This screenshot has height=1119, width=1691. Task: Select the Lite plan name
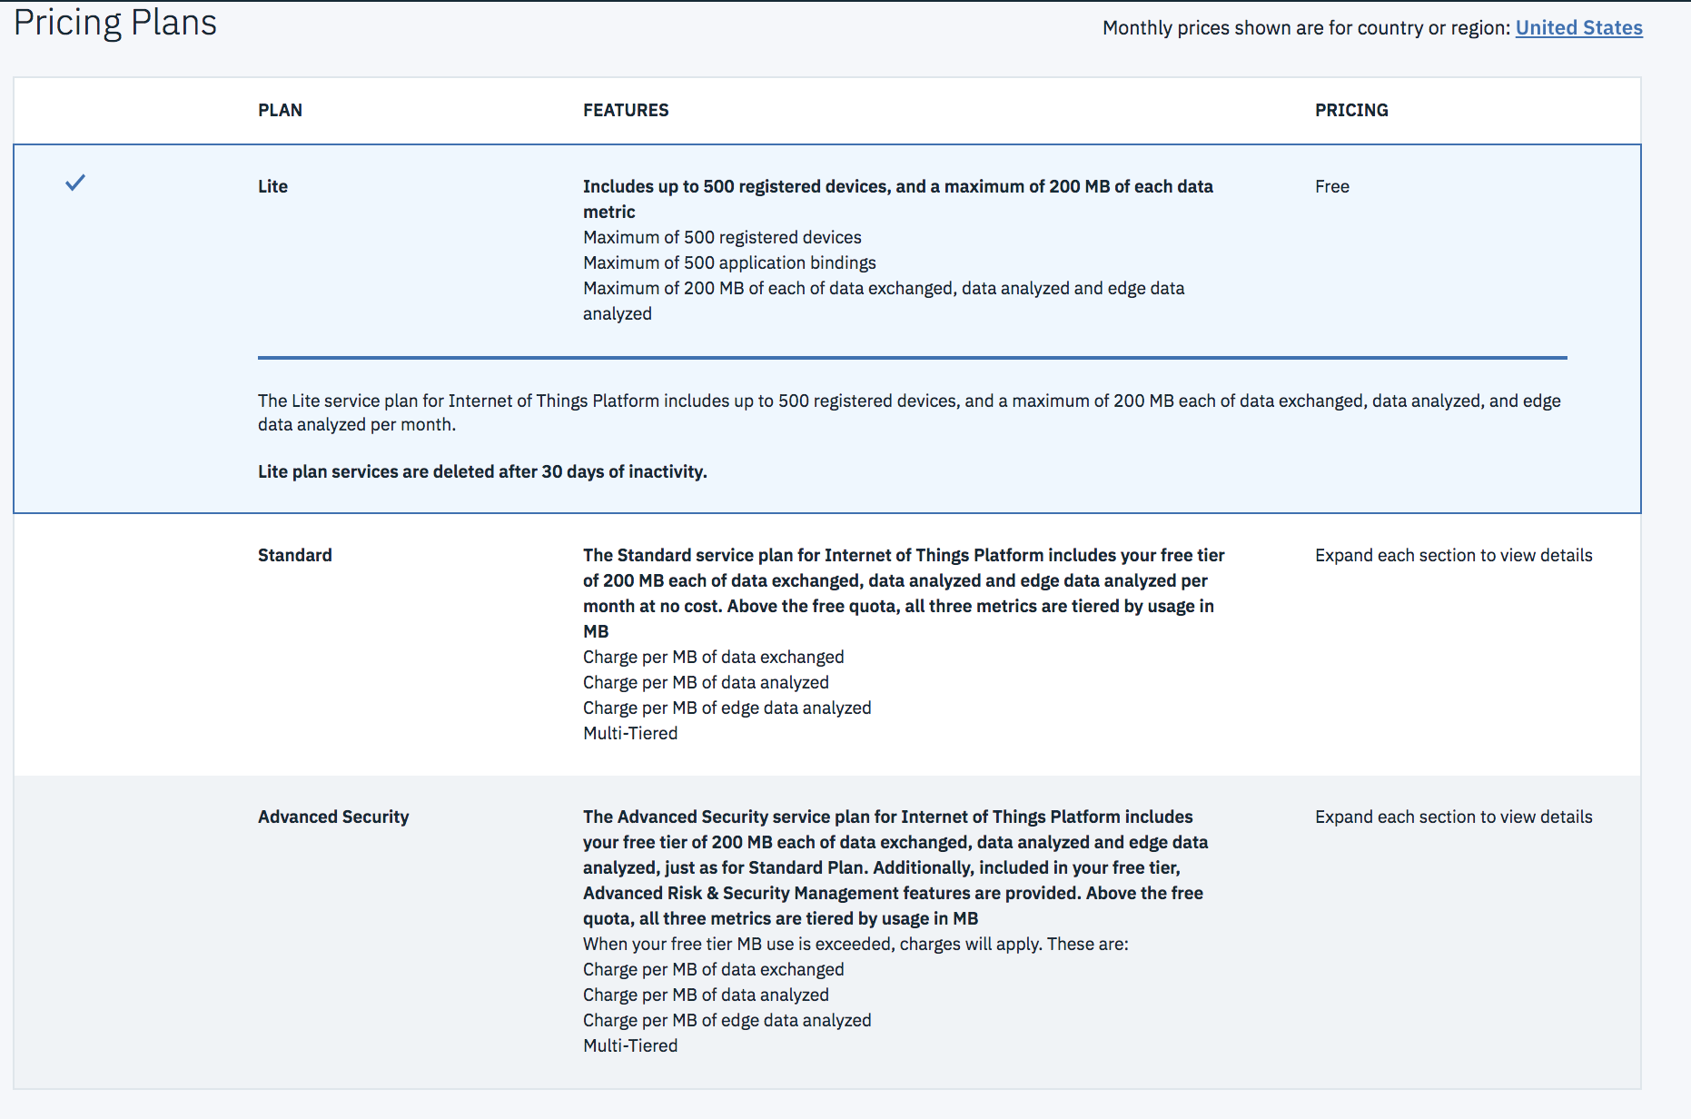(272, 186)
